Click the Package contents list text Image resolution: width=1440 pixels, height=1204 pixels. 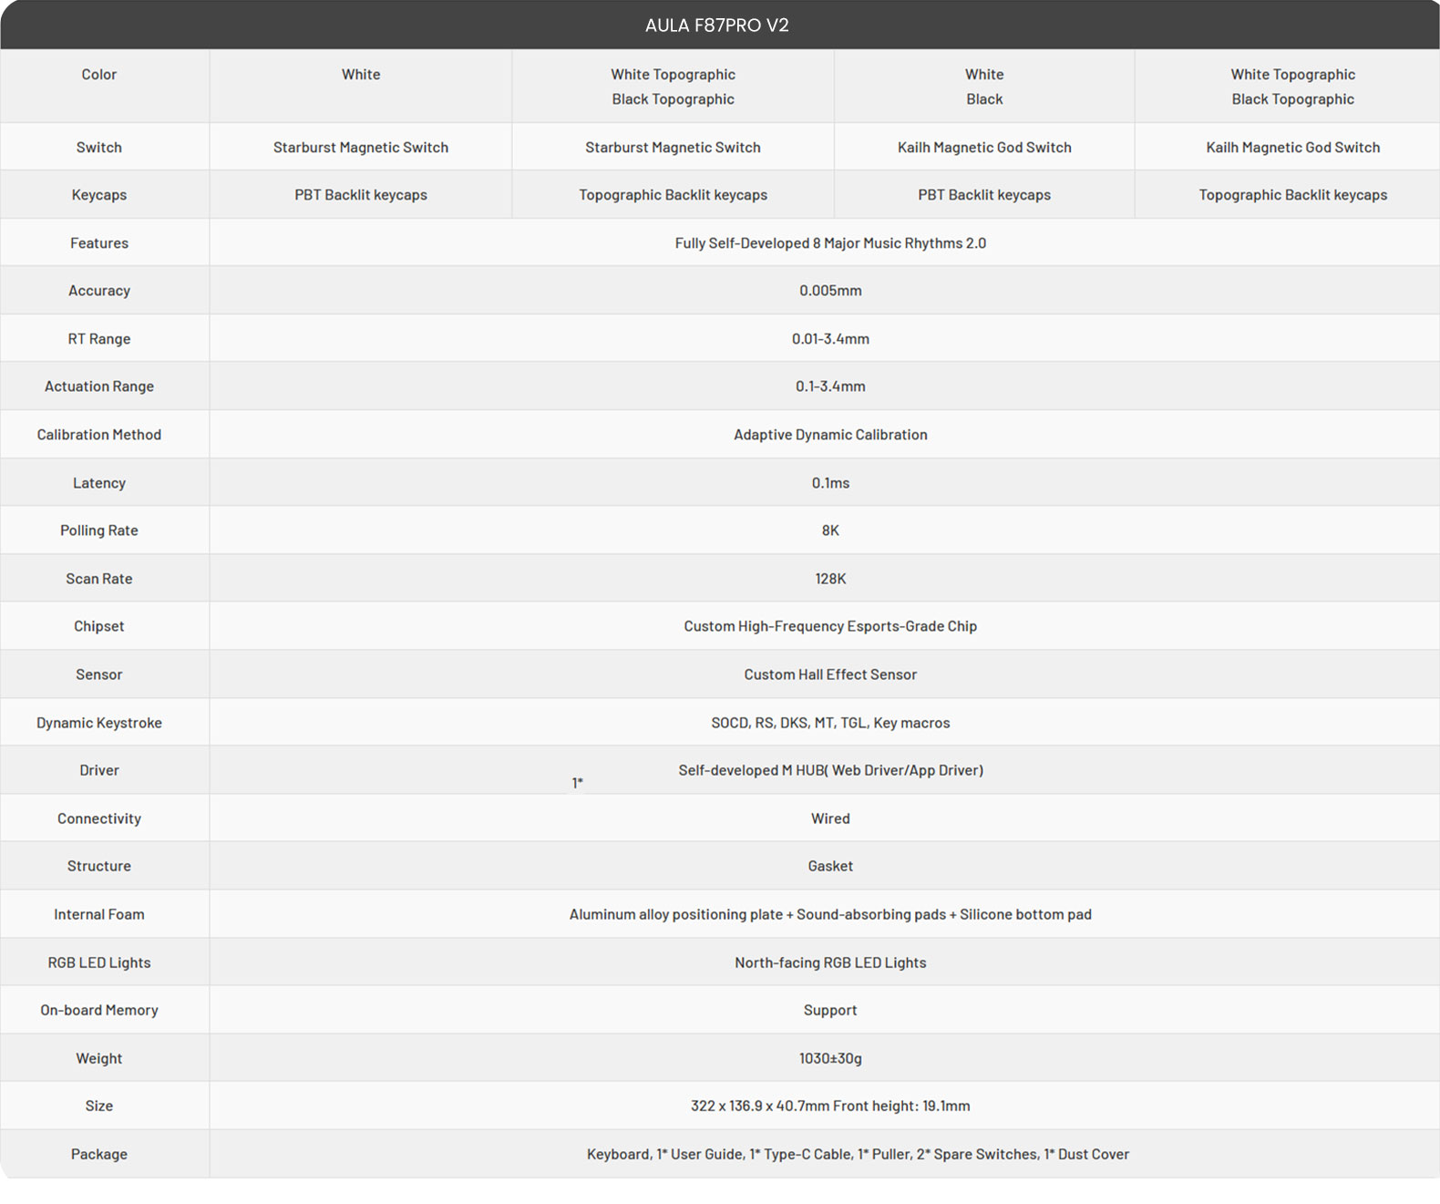click(858, 1154)
